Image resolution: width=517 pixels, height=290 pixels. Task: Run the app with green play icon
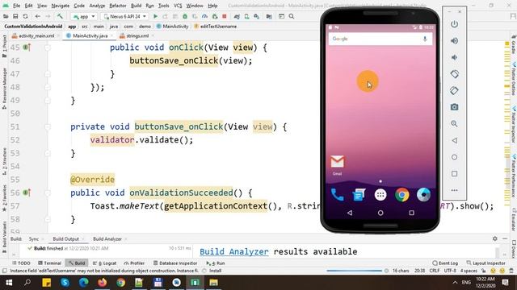[x=155, y=16]
